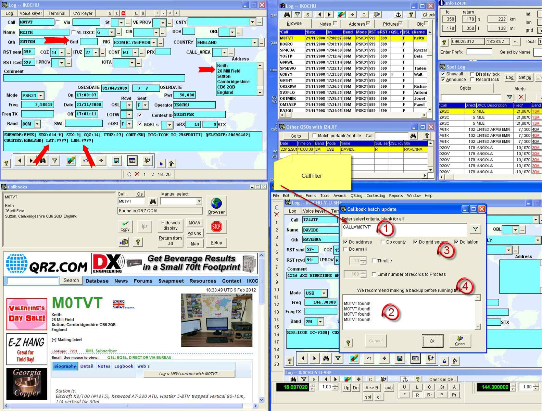Screen dimensions: 542x411
Task: Click binoculars search in log browse window
Action: pyautogui.click(x=287, y=15)
